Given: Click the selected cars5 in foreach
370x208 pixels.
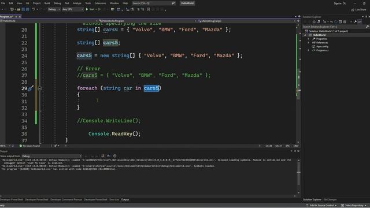Looking at the screenshot, I should point(151,88).
